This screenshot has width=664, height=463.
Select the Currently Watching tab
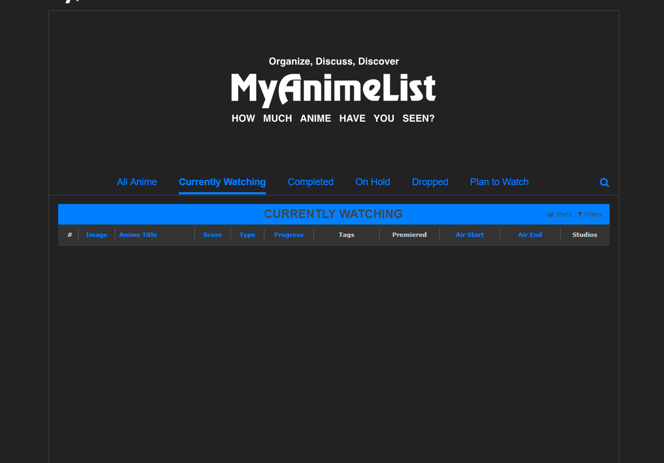(222, 182)
